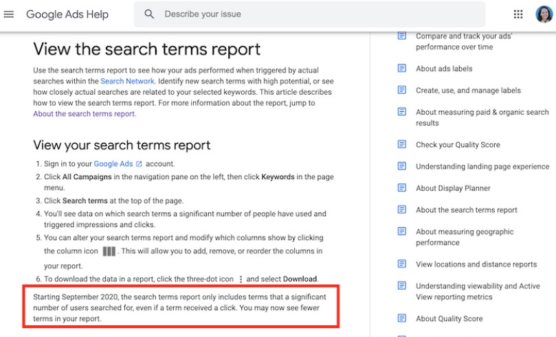This screenshot has height=337, width=556.
Task: Click the document icon beside Create, use, and manage labels
Action: [x=402, y=89]
